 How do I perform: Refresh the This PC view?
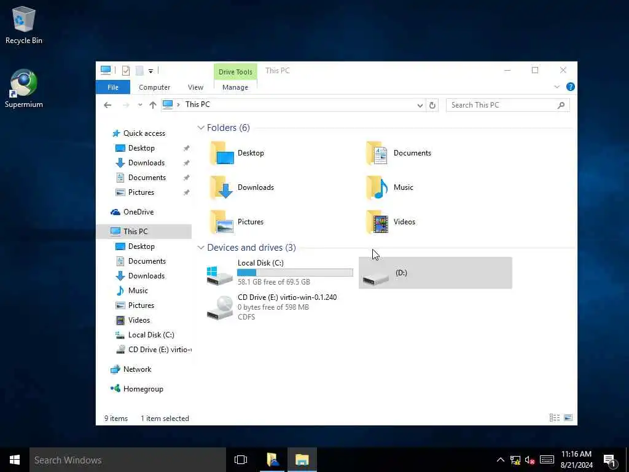click(432, 105)
